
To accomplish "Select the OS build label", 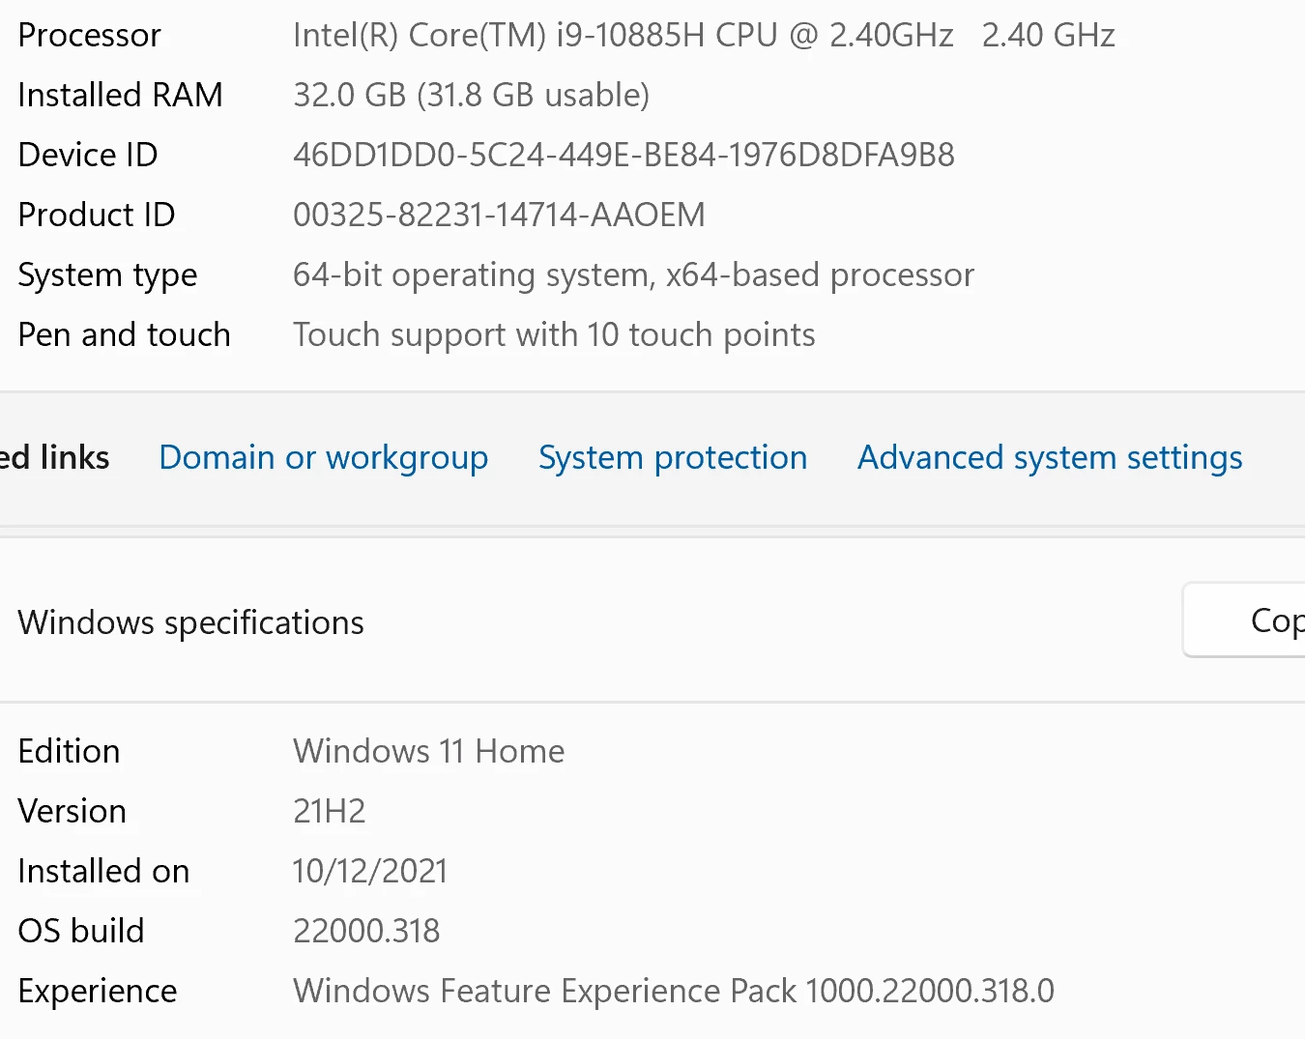I will coord(80,931).
